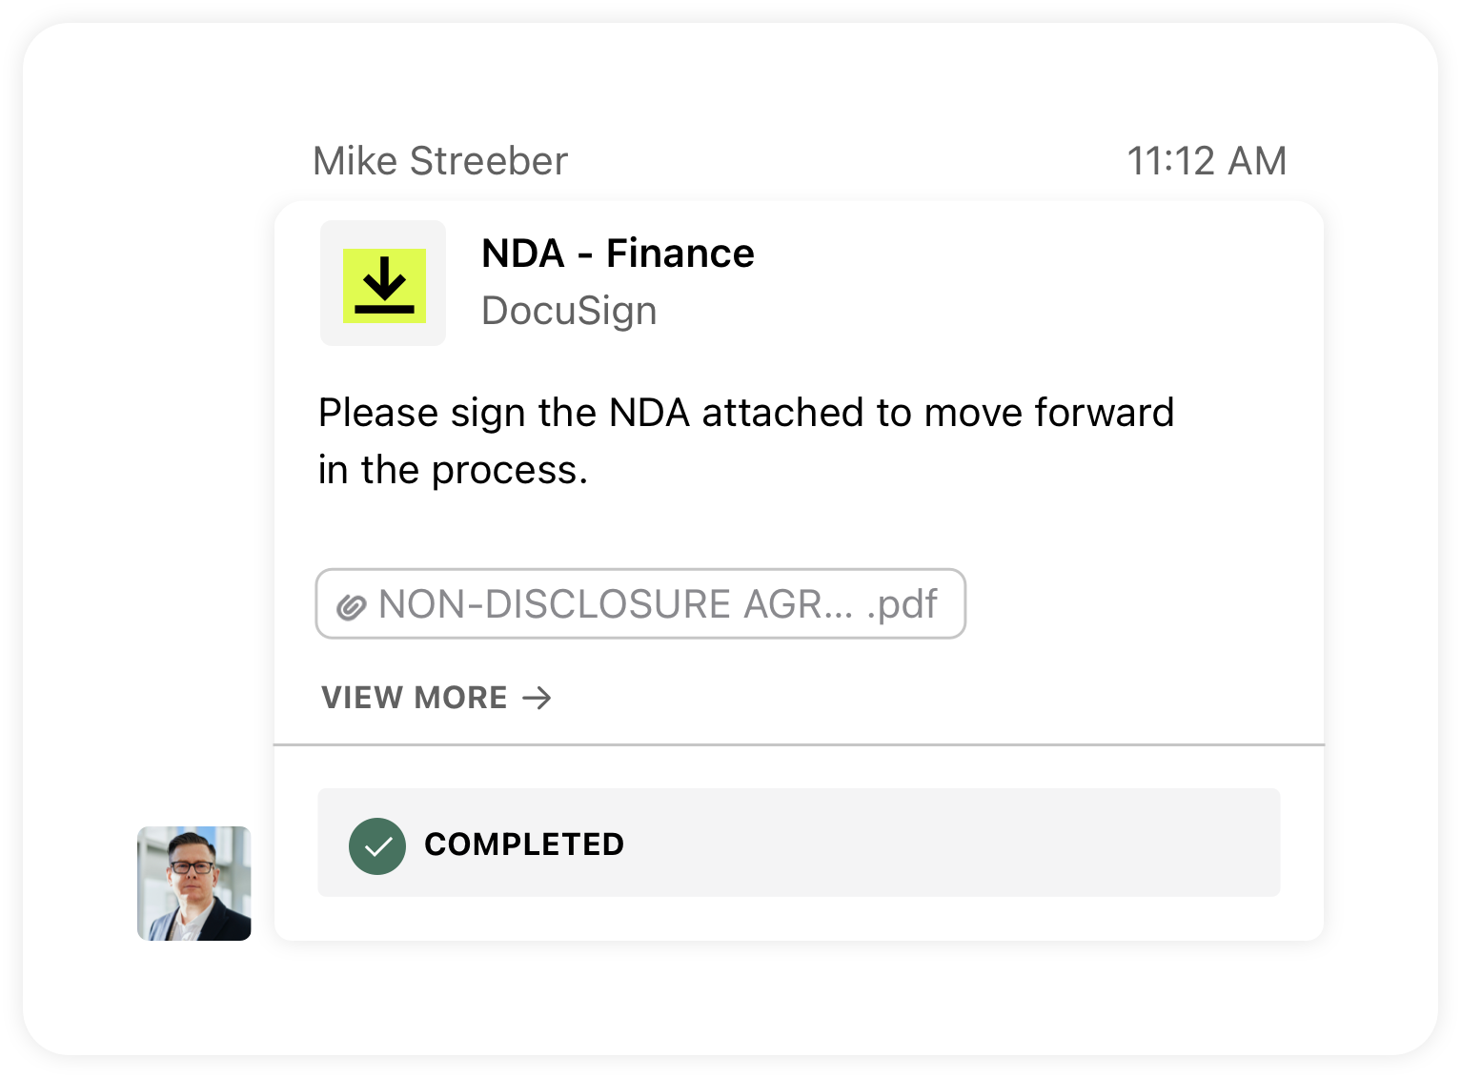The height and width of the screenshot is (1078, 1461).
Task: Click the .pdf extension on attachment chip
Action: 902,604
